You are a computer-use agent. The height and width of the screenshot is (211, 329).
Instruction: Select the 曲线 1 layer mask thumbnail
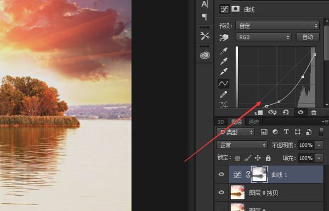pos(259,174)
